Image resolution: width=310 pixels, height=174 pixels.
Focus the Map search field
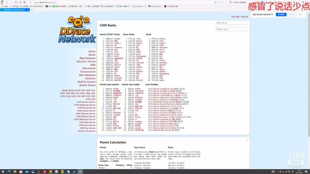[x=231, y=23]
